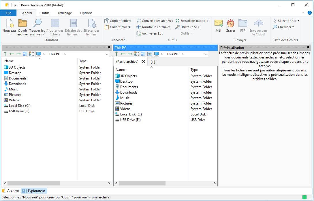Click the Graver burn disc icon

pos(230,24)
